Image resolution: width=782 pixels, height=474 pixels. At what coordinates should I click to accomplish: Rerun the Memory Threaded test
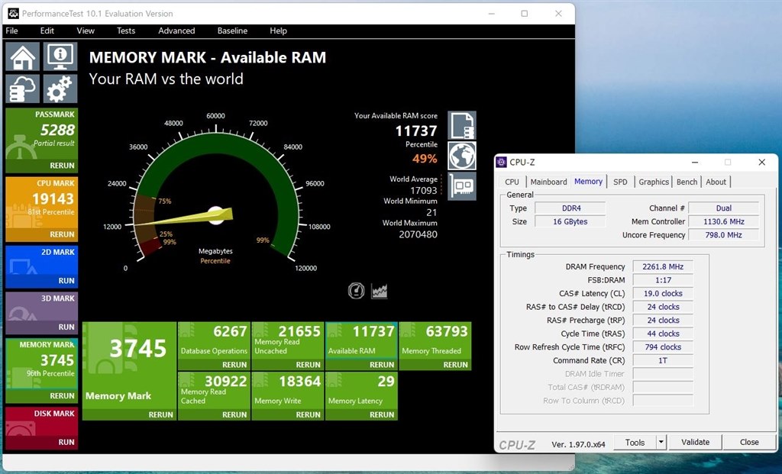tap(456, 365)
